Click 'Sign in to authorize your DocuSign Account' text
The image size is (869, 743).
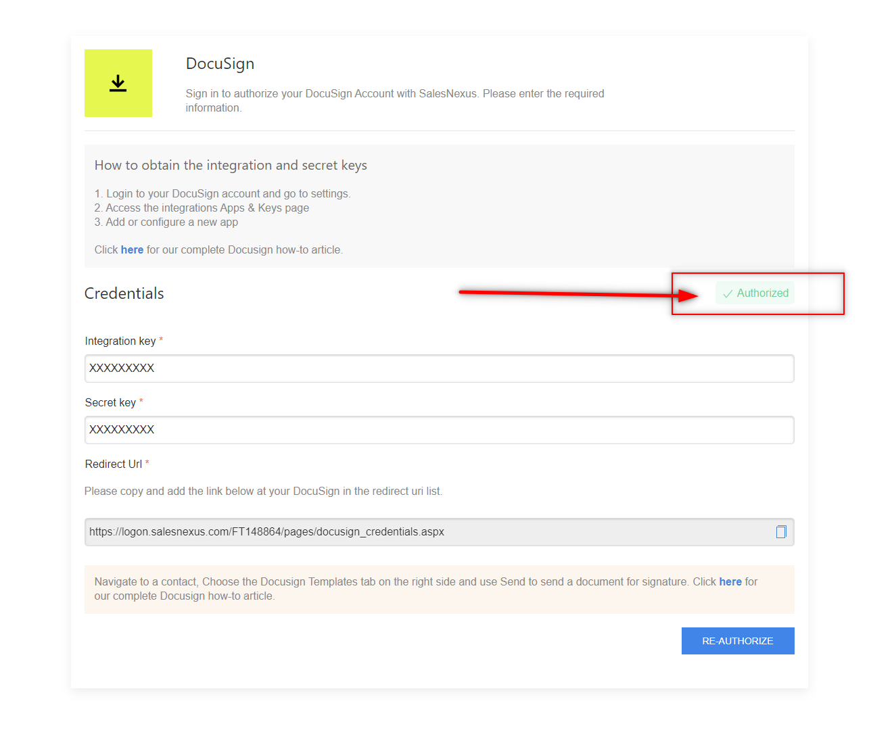[x=395, y=101]
